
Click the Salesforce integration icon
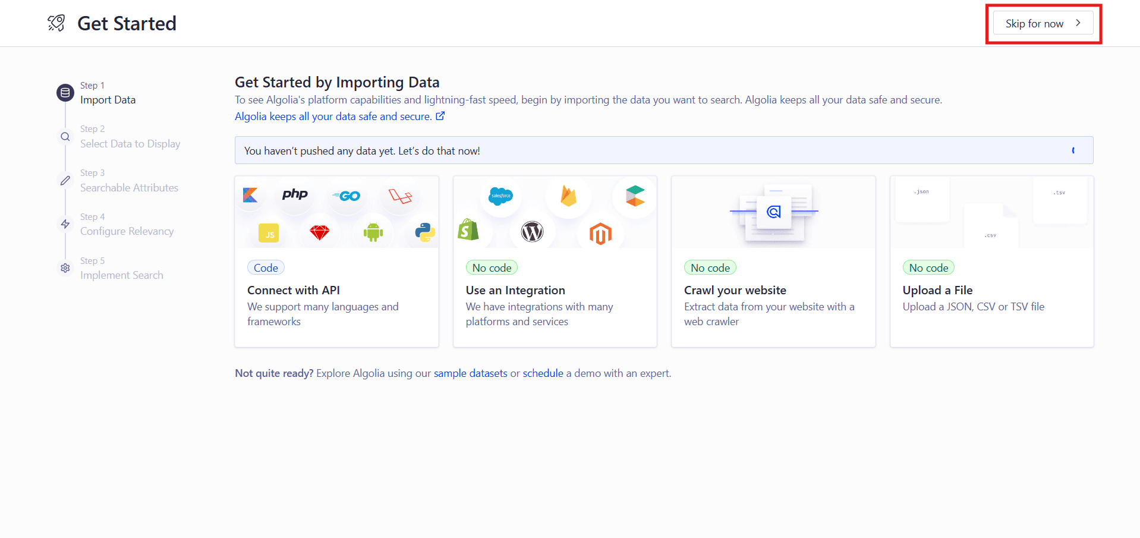[x=500, y=196]
